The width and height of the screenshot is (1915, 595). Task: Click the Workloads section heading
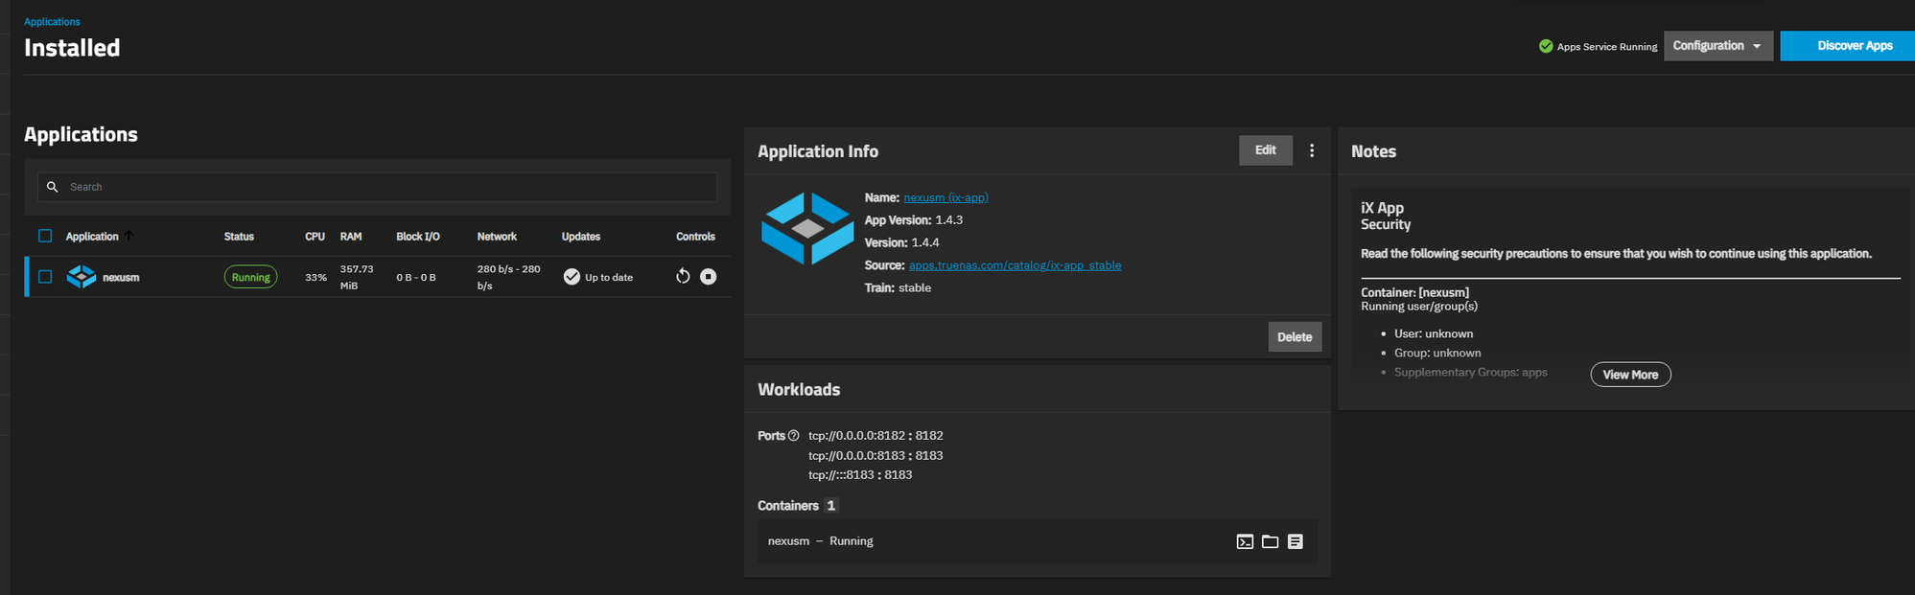(799, 390)
